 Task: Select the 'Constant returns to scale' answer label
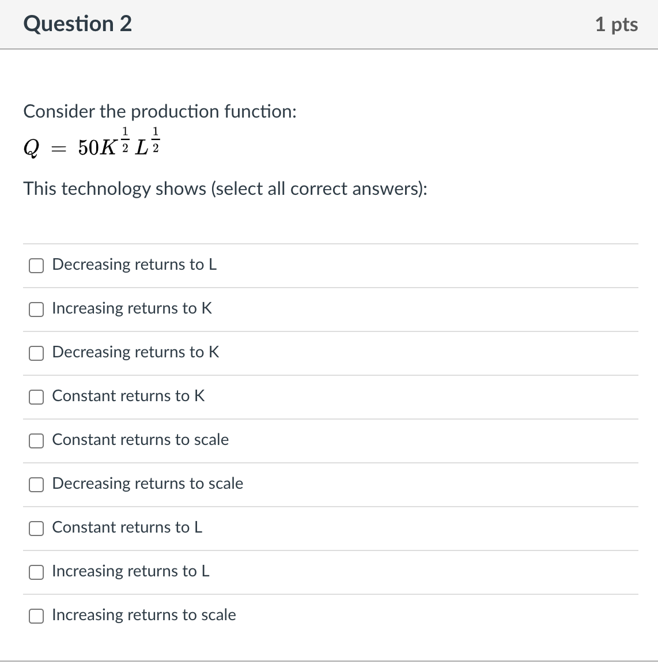140,440
